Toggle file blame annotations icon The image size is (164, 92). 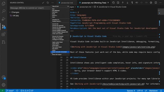151,3
